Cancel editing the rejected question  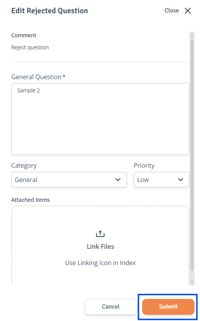(111, 307)
